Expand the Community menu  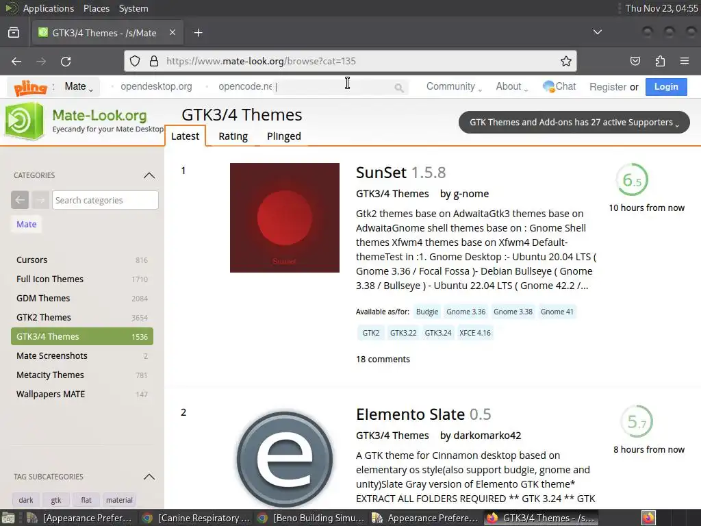pyautogui.click(x=454, y=86)
